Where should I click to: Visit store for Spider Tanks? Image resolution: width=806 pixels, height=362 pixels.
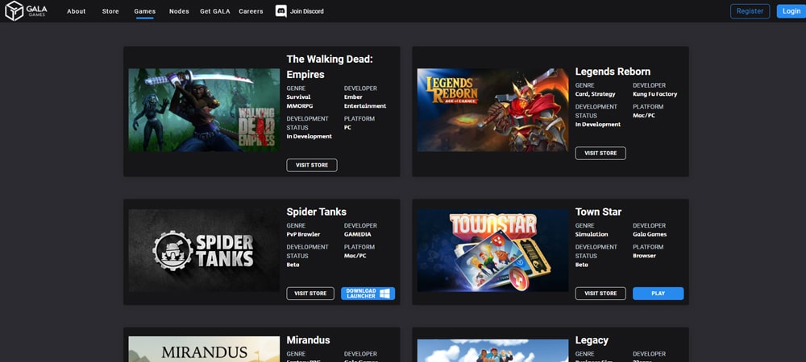tap(310, 294)
